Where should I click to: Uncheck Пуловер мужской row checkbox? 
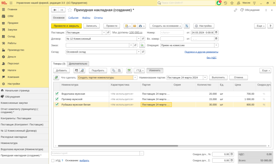[x=57, y=99]
